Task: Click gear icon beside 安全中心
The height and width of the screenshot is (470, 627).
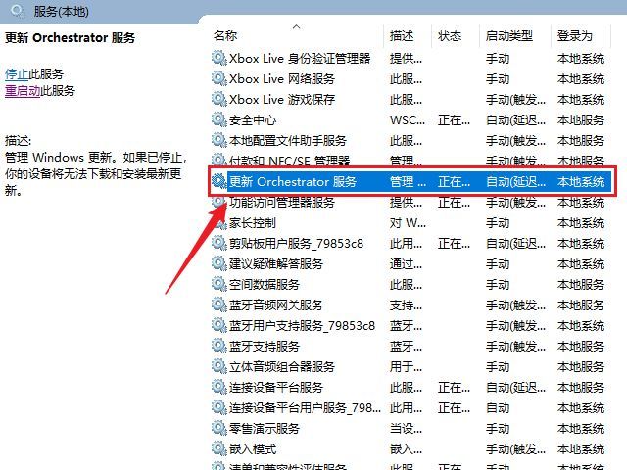Action: 219,119
